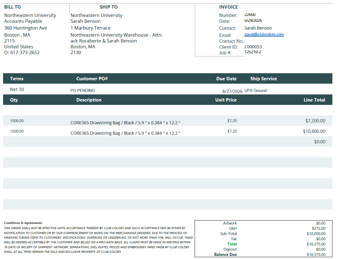337x259 pixels.
Task: Select the $7,200.00 line total
Action: tap(315, 121)
